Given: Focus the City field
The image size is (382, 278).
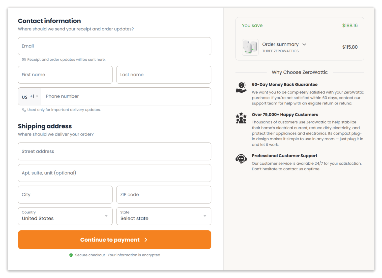Looking at the screenshot, I should [x=65, y=195].
